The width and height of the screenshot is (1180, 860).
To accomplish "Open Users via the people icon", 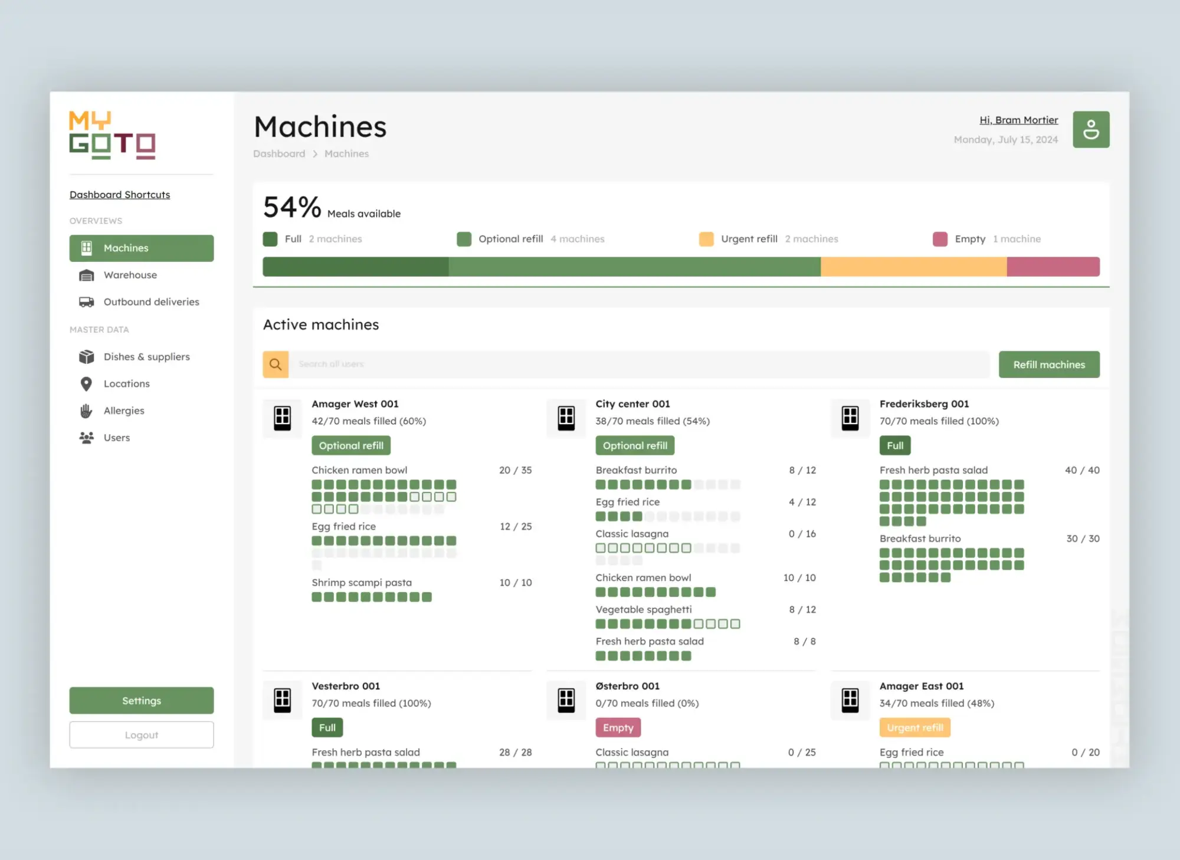I will tap(86, 437).
